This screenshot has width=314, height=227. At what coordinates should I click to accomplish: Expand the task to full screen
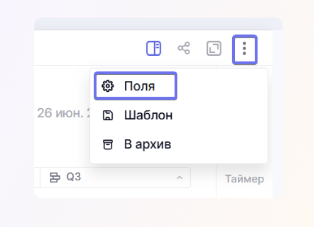(x=214, y=48)
